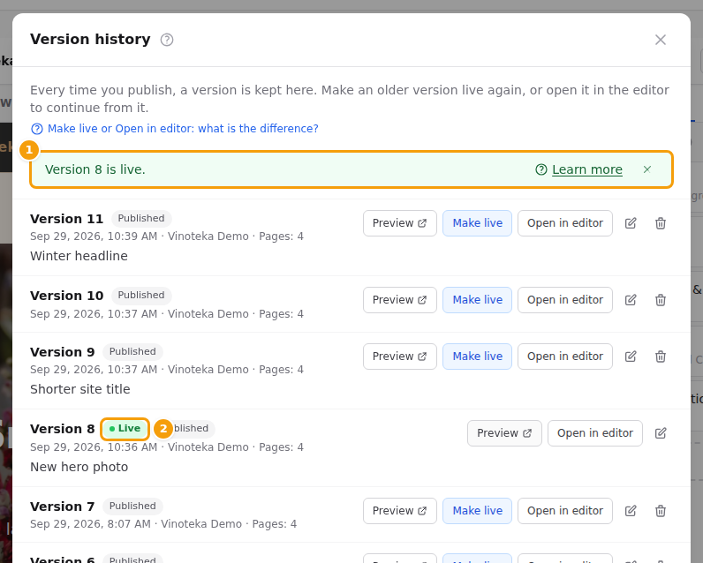Click the Version 10 title

coord(67,296)
